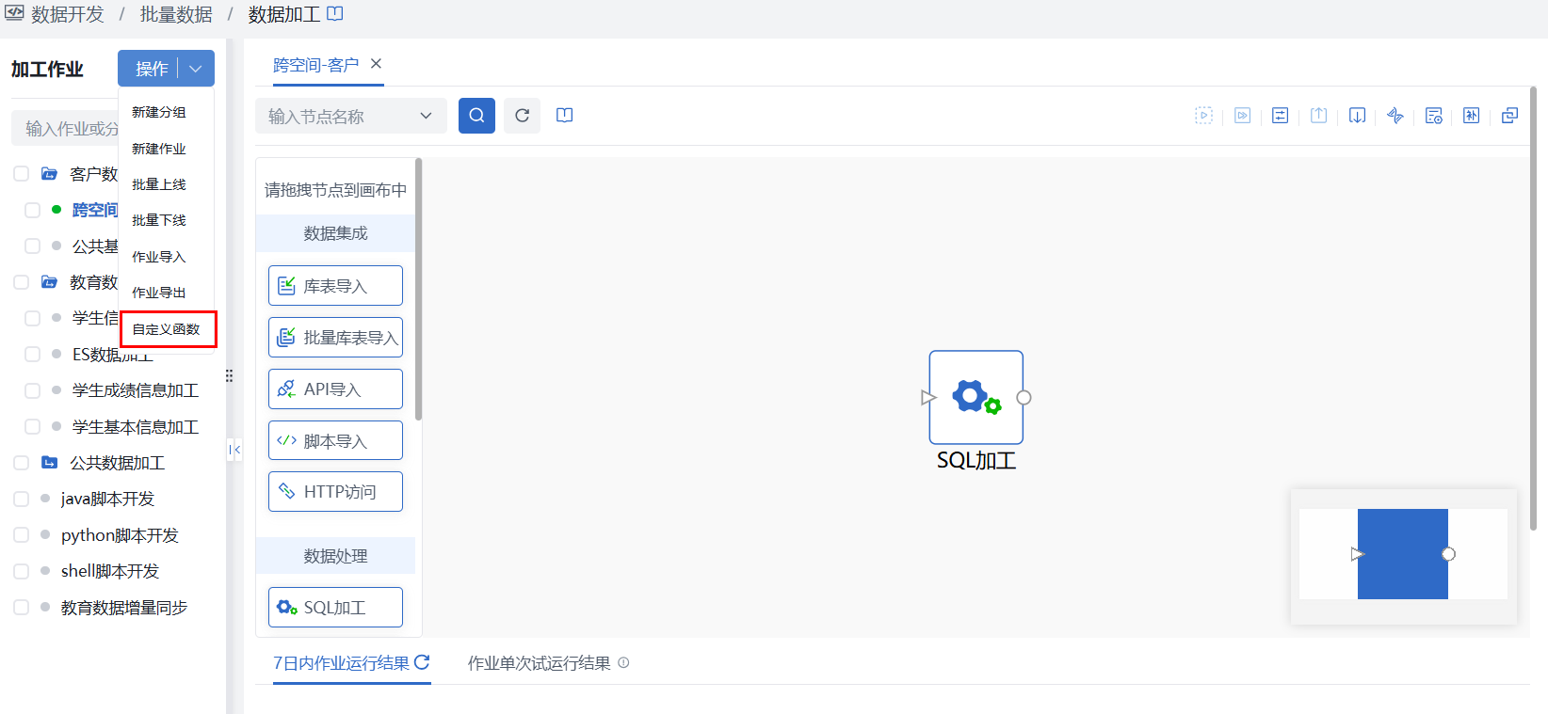Click the data development icon in breadcrumb
This screenshot has height=714, width=1548.
pos(14,13)
